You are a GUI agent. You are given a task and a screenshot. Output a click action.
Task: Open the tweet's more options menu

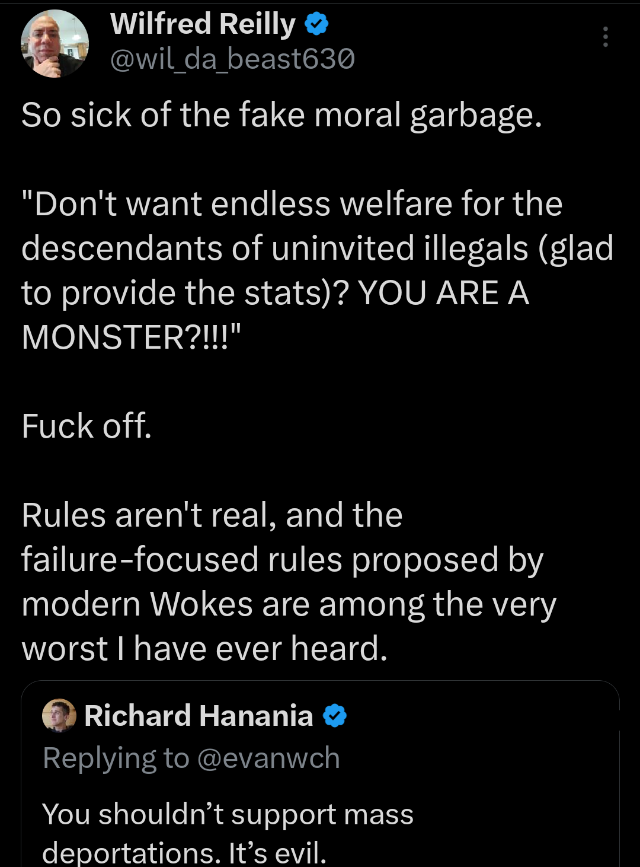pos(606,37)
